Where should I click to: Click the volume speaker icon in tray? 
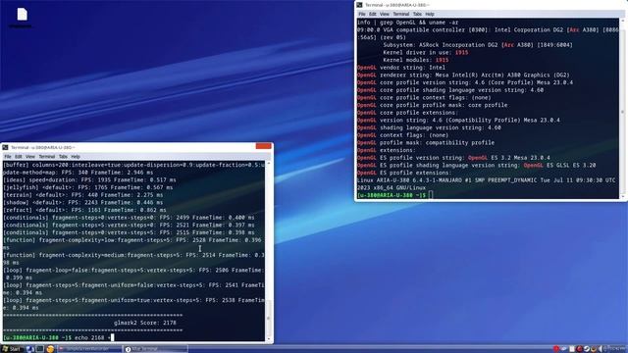601,349
